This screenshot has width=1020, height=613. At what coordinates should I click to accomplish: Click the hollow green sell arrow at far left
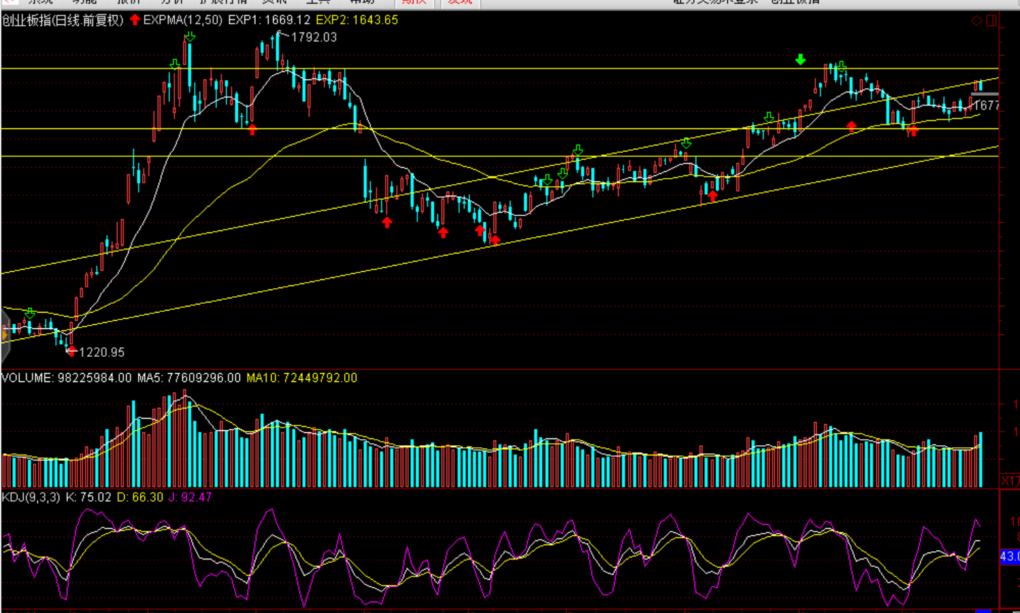[30, 313]
